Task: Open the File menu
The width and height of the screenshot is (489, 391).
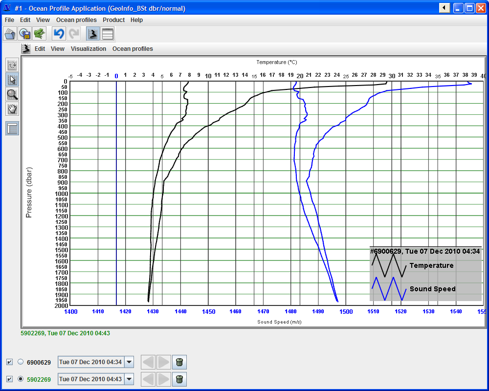Action: coord(9,20)
